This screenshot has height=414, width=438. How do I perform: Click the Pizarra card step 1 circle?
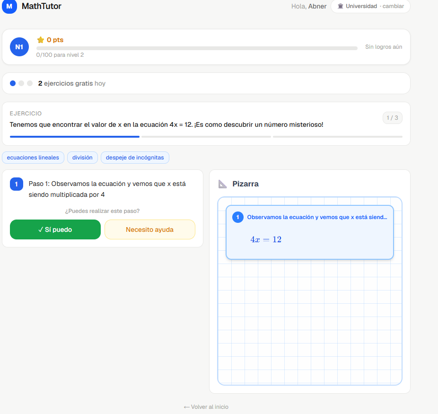click(x=238, y=217)
